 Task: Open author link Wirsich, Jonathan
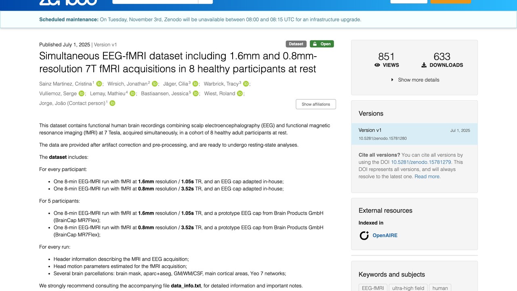point(128,84)
